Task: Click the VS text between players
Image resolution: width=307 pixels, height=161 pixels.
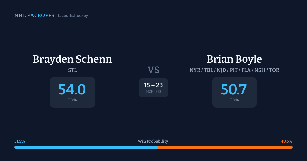Action: [153, 70]
